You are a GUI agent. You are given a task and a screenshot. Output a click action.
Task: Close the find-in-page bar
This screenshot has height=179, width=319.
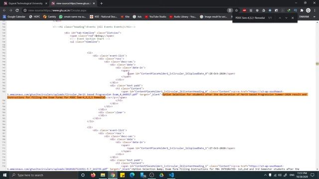[293, 18]
